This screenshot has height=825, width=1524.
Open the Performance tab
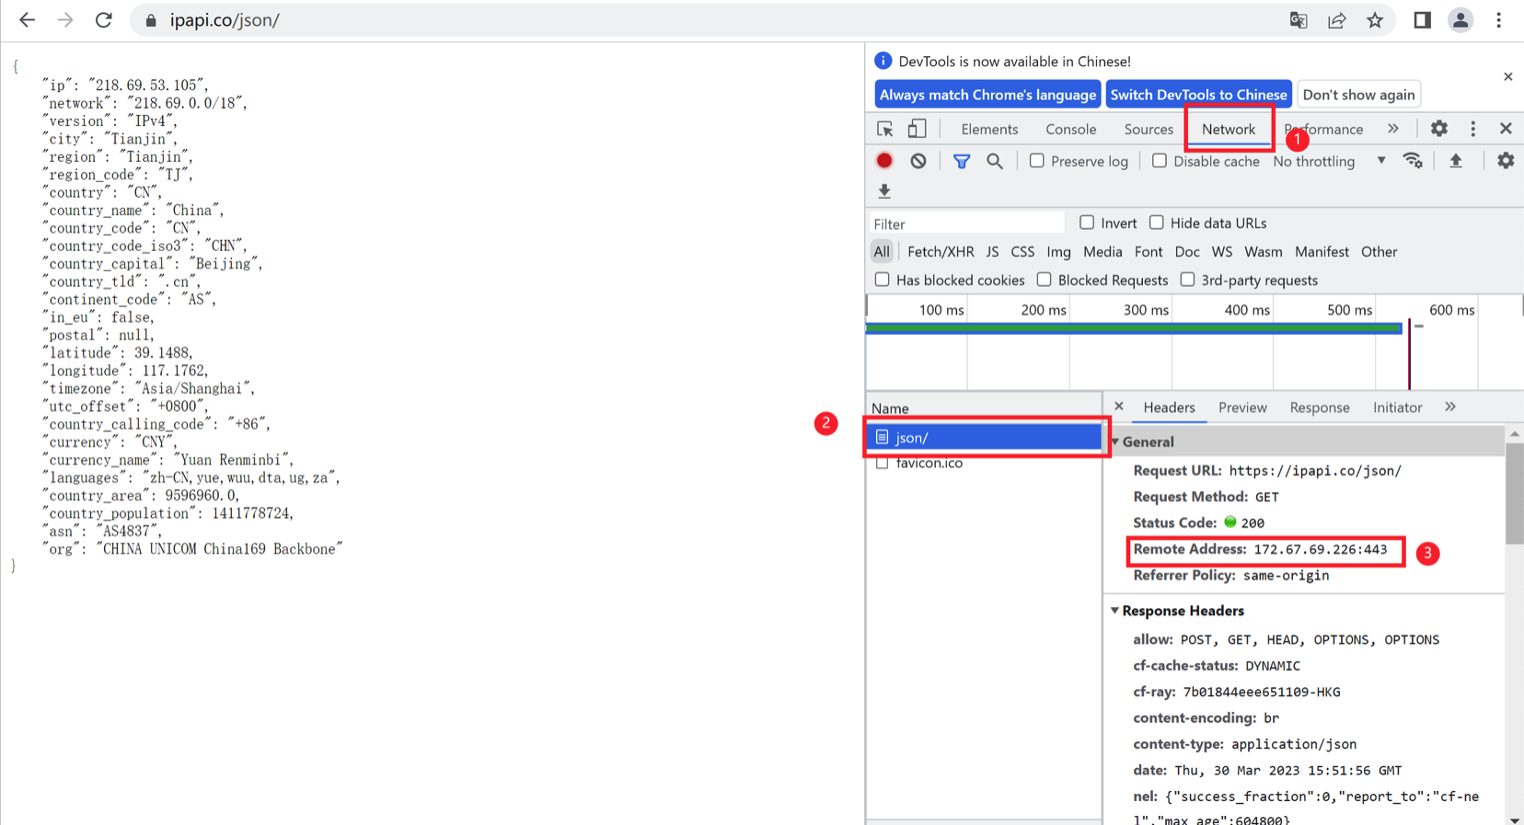(x=1323, y=129)
